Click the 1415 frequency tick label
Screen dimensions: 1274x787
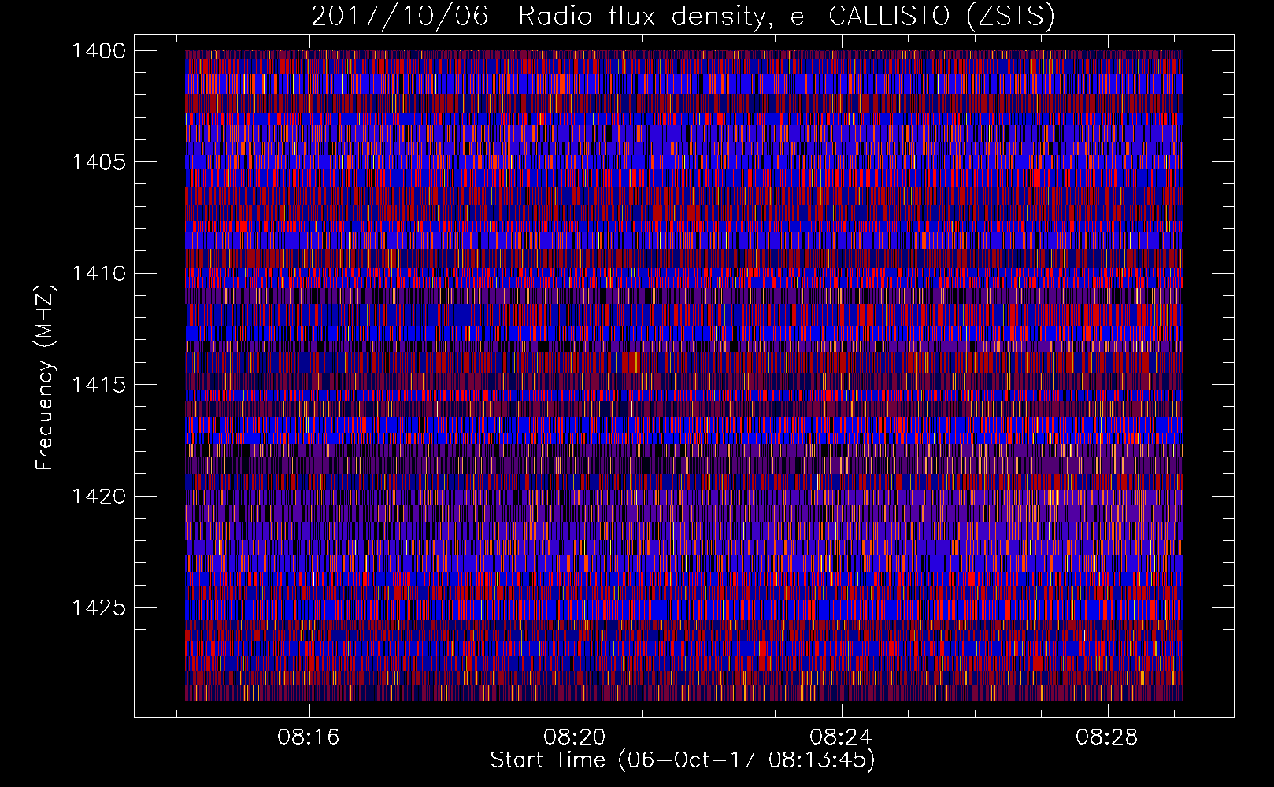click(x=98, y=385)
